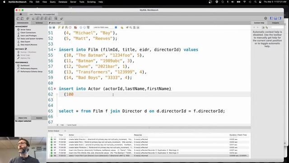The height and width of the screenshot is (163, 289).
Task: Open SQL script file icon in main toolbar
Action: [x=22, y=19]
